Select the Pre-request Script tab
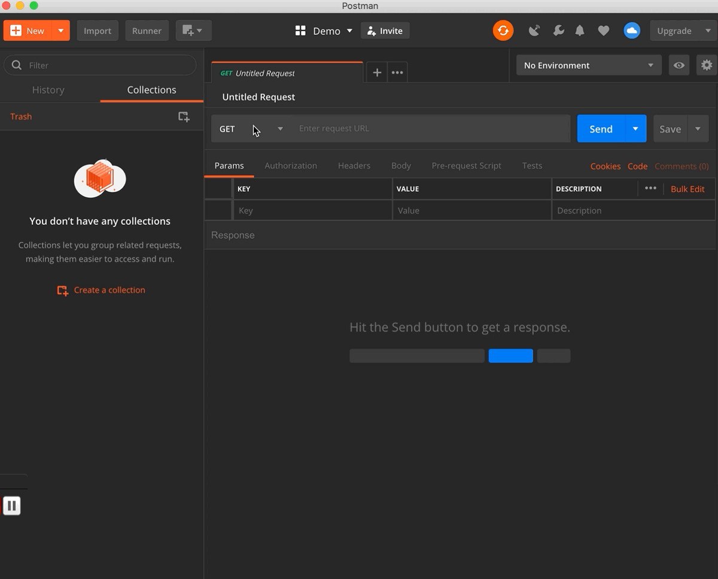The image size is (718, 579). [x=467, y=166]
